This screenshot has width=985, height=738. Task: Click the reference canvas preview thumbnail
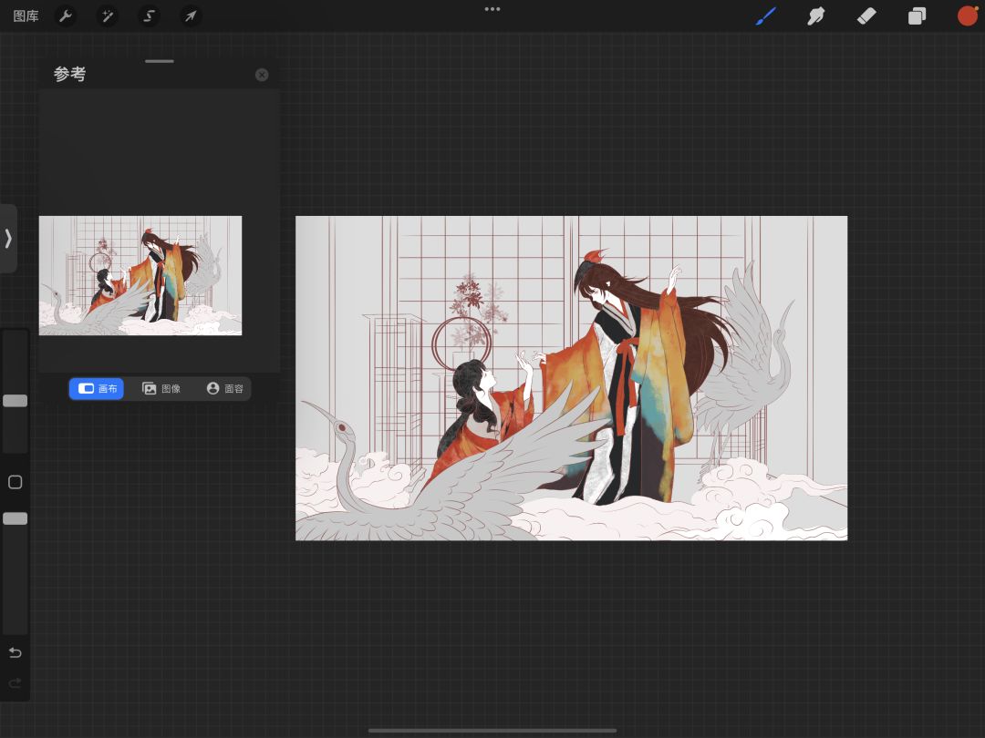click(140, 275)
